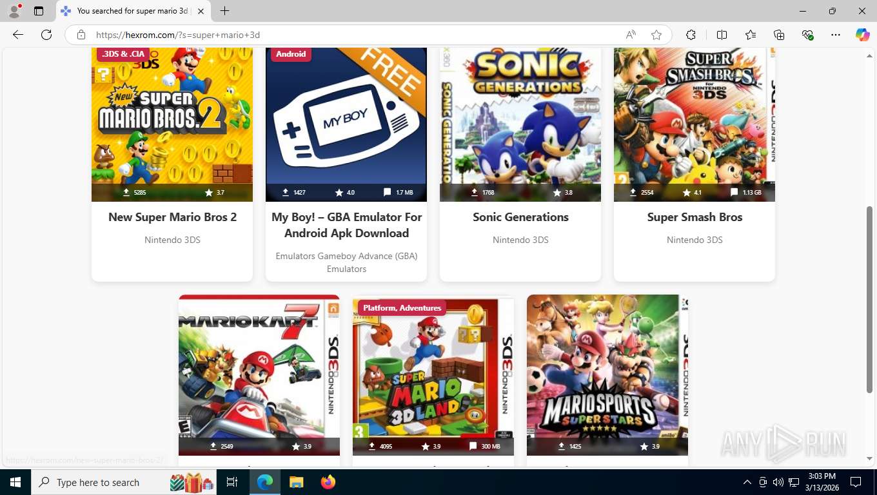Image resolution: width=877 pixels, height=495 pixels.
Task: Open the Extensions puzzle icon
Action: point(691,35)
